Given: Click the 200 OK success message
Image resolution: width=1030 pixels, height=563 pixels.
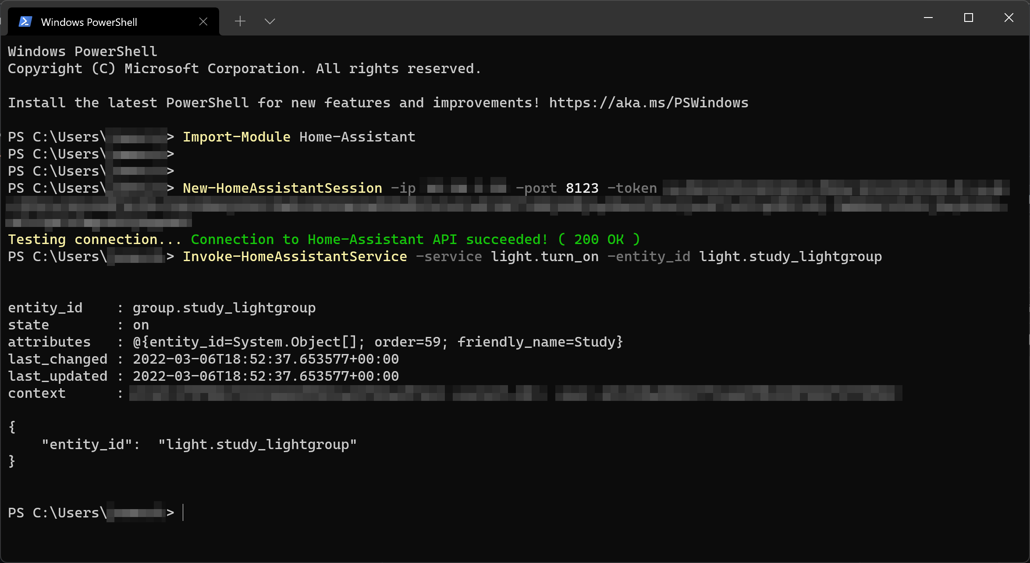Looking at the screenshot, I should tap(598, 239).
